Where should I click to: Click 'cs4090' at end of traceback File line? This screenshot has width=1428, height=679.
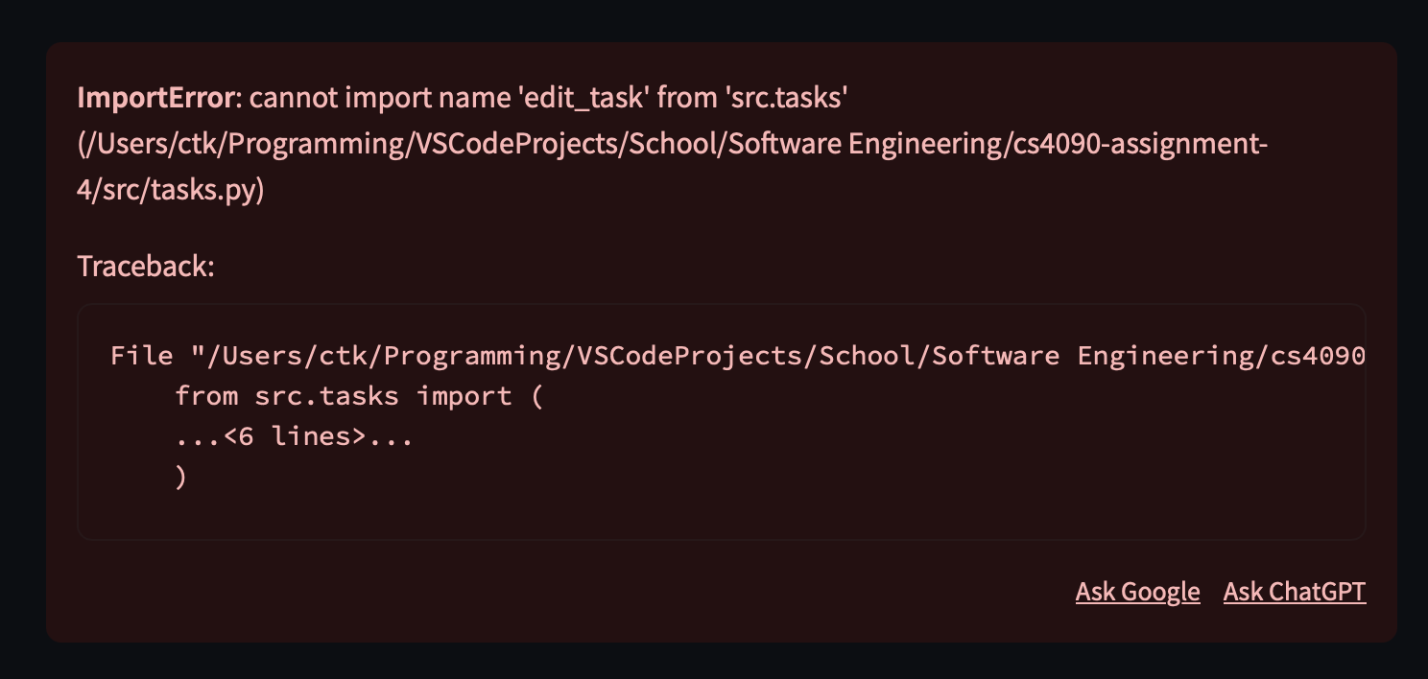[x=1318, y=356]
